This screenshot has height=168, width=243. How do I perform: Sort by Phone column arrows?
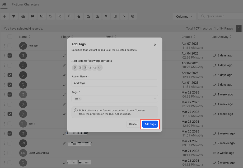72,37
